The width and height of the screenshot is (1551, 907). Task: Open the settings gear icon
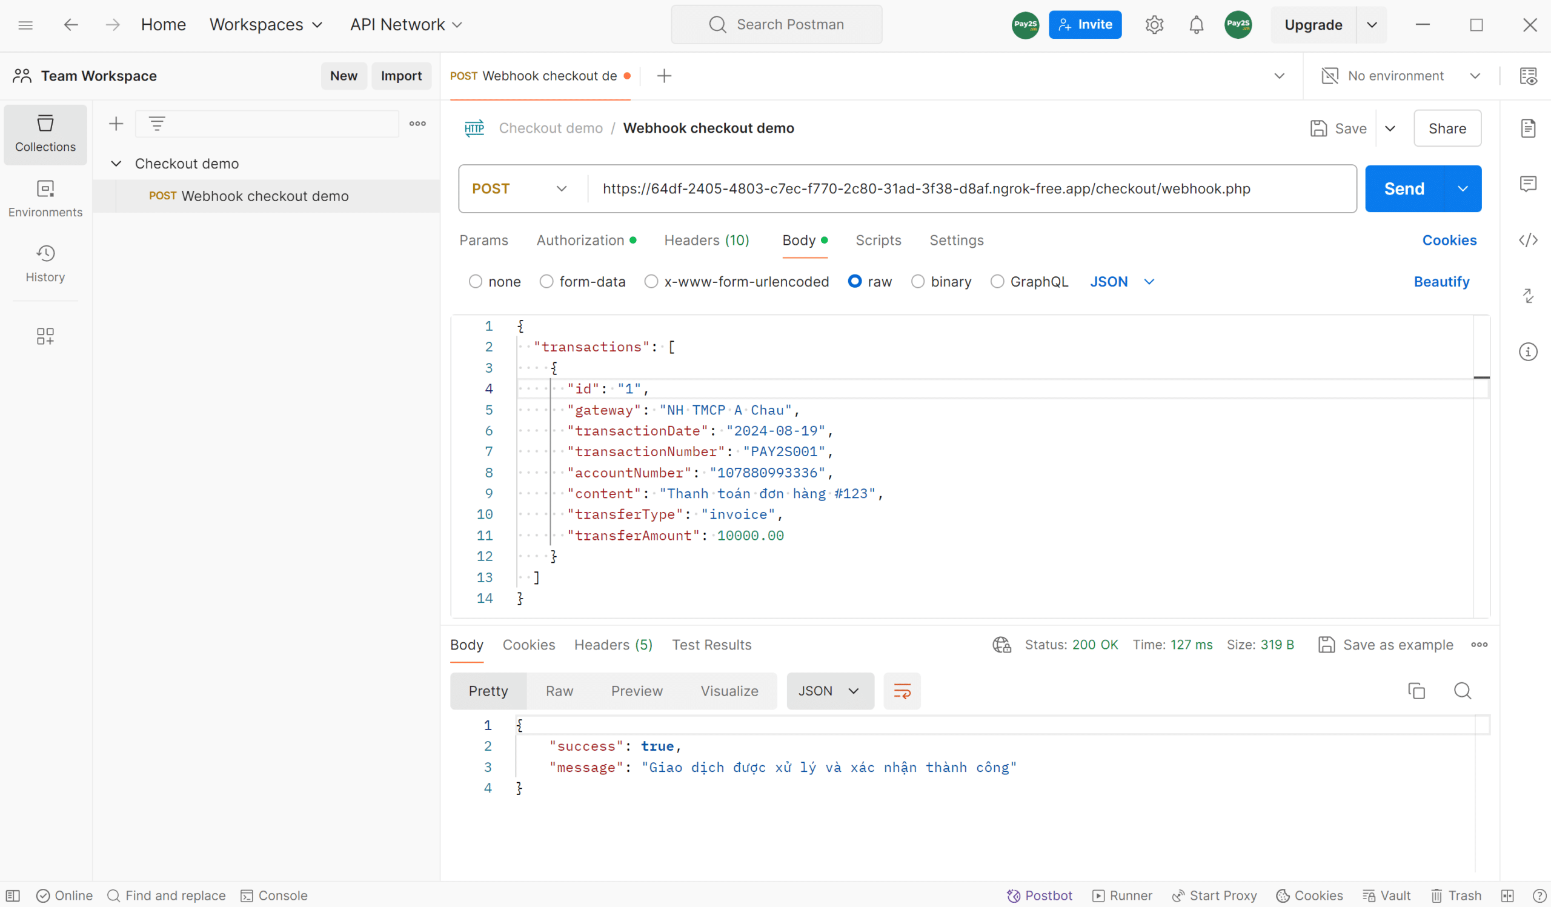pyautogui.click(x=1154, y=25)
